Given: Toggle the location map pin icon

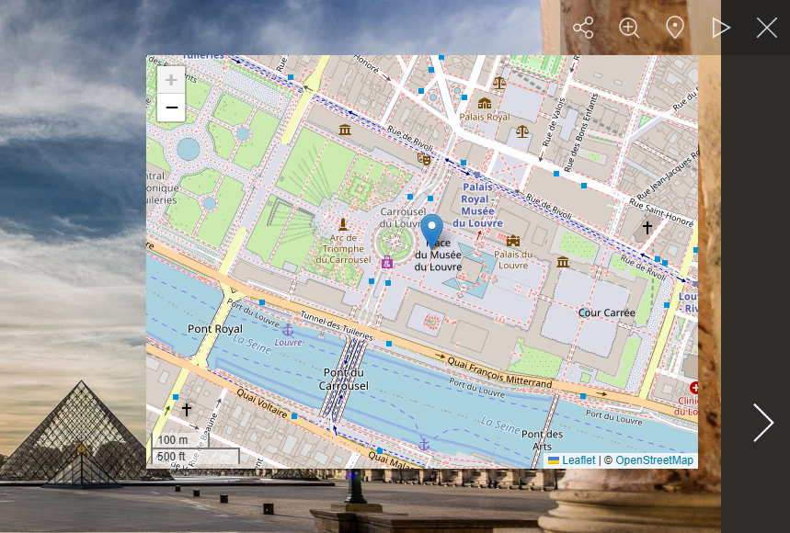Looking at the screenshot, I should (x=675, y=28).
